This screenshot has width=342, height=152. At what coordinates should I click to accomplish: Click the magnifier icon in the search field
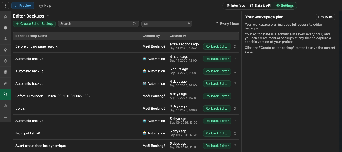click(x=134, y=24)
